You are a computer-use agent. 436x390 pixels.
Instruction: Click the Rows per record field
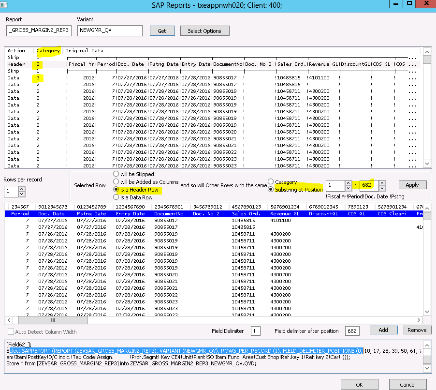click(12, 191)
